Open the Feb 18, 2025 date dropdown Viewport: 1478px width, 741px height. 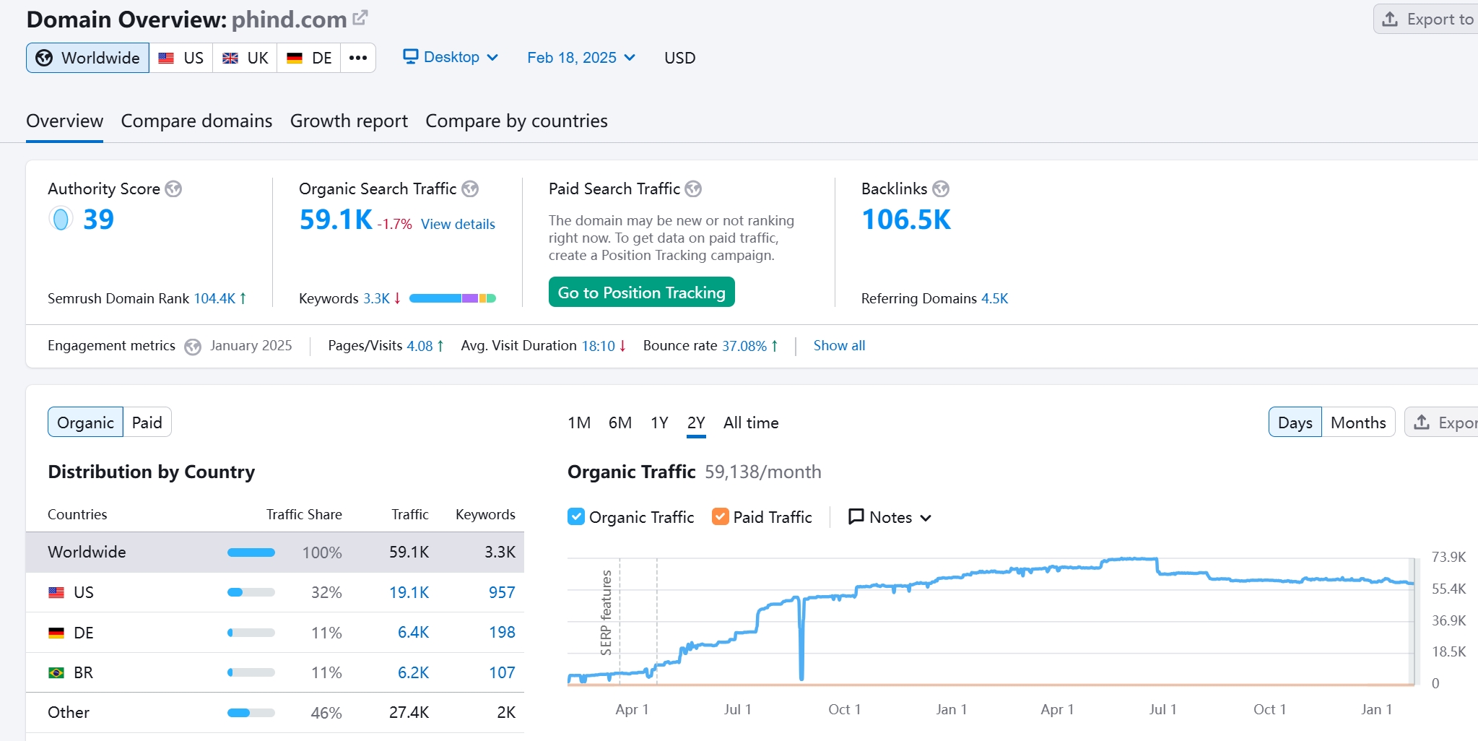581,58
